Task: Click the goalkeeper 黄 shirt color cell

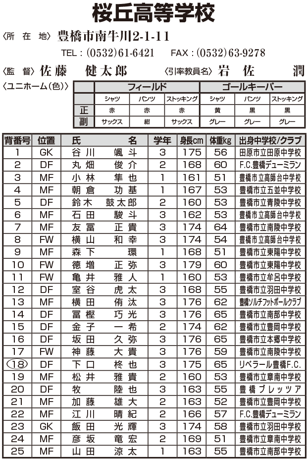Action: tap(217, 110)
